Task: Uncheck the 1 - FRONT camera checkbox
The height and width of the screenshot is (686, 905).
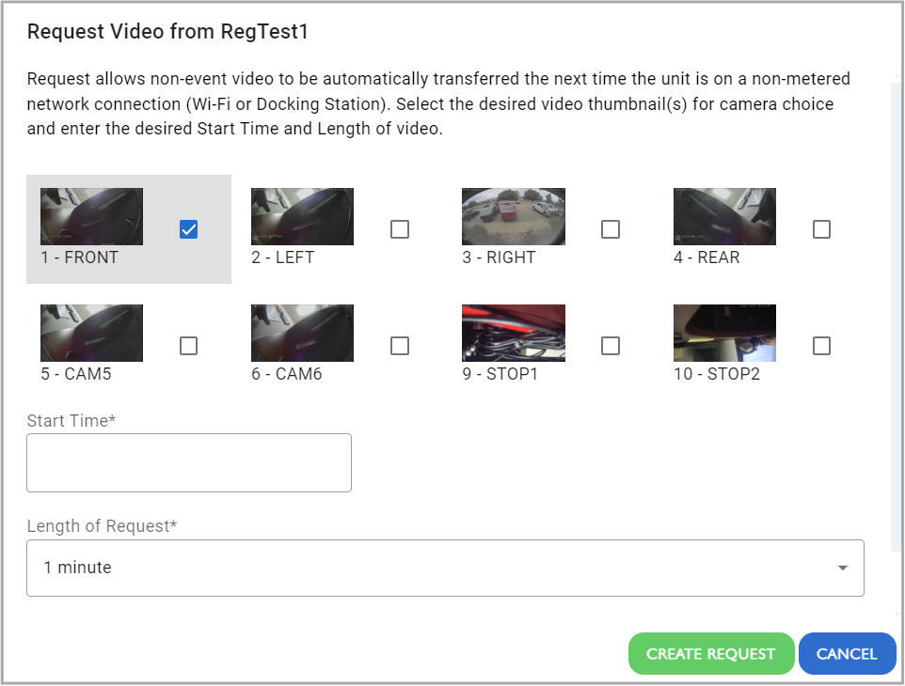Action: pyautogui.click(x=189, y=229)
